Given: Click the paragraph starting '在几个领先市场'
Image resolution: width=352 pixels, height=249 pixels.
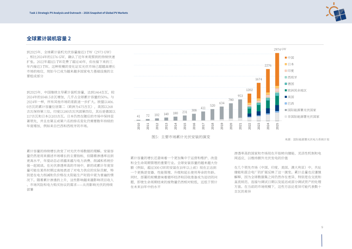Looking at the screenshot, I should coord(278,179).
